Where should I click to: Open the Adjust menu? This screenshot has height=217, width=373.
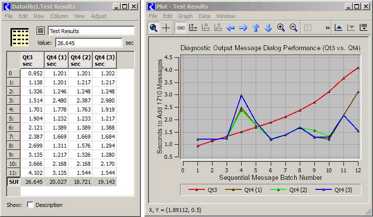click(x=99, y=16)
